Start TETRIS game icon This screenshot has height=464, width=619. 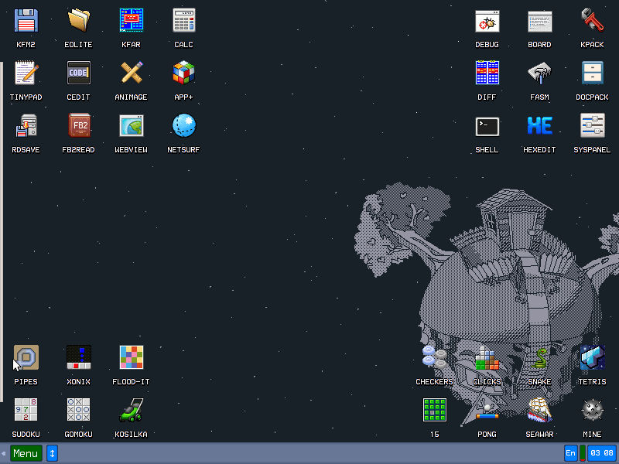tap(592, 357)
